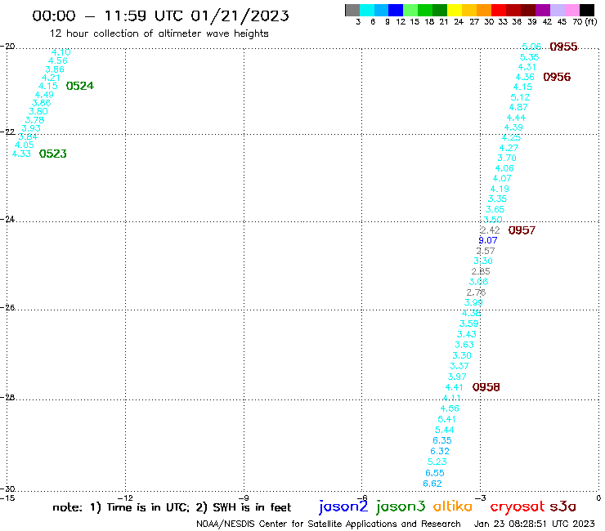This screenshot has width=605, height=531.
Task: Click the 4.36 value beside 0956
Action: click(525, 77)
